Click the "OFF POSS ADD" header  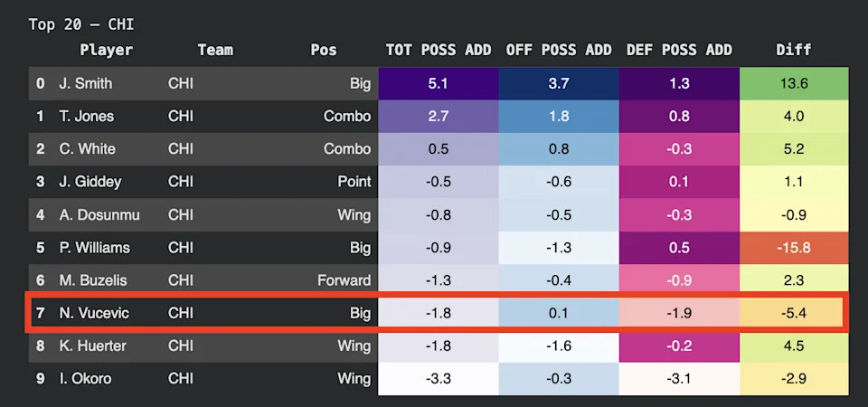pos(558,50)
